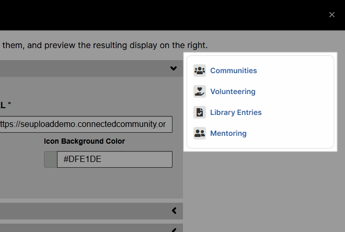Follow the Library Entries link
Viewport: 345px width, 232px height.
point(236,112)
